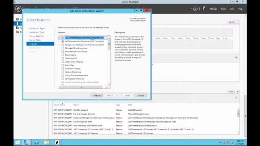Check the Enhanced Storage feature

(63, 69)
